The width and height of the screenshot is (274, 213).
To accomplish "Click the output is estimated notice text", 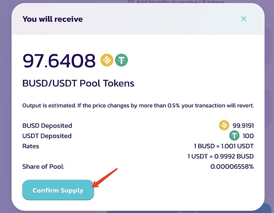I will 138,105.
